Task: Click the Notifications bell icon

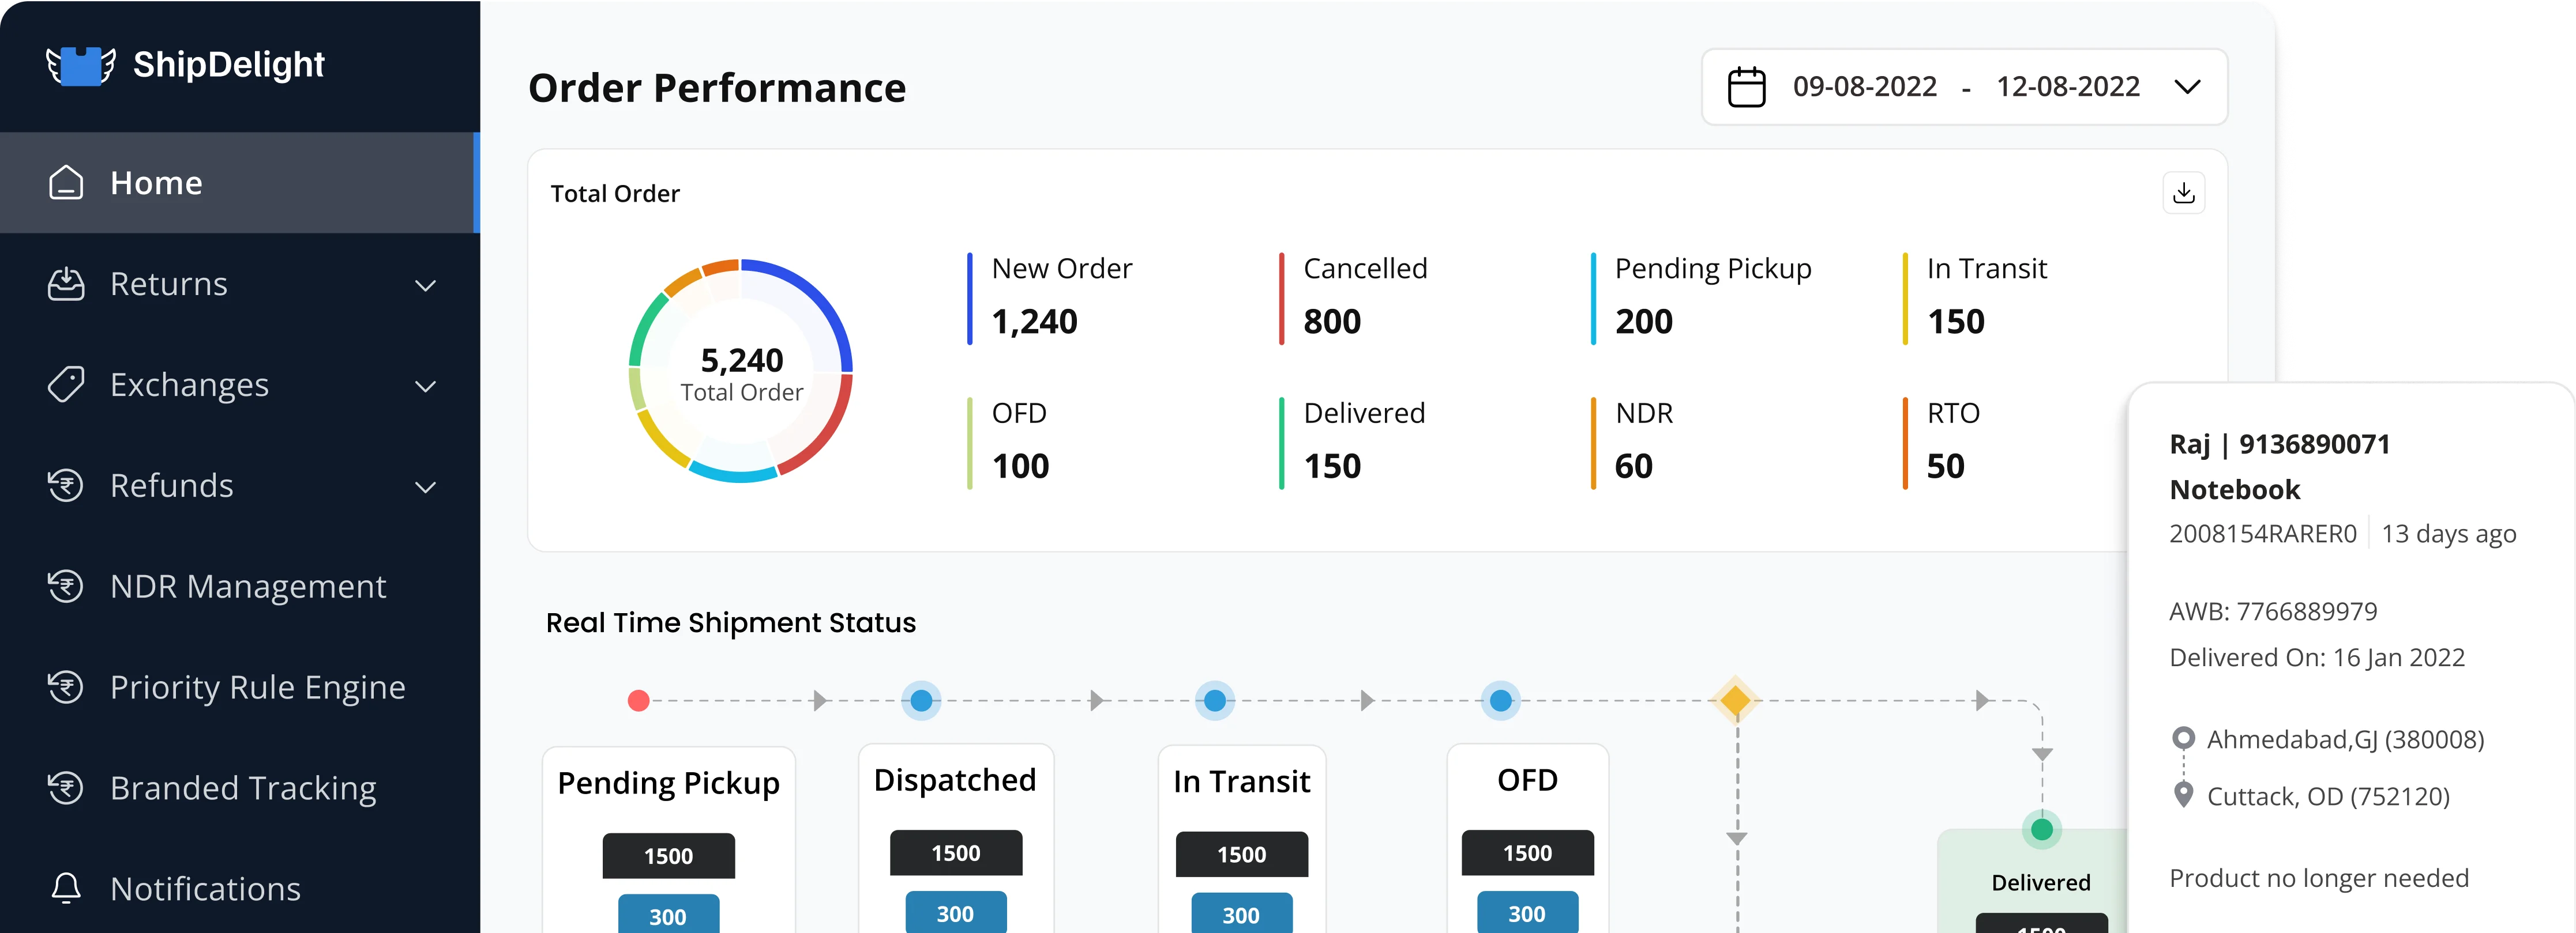Action: 66,888
